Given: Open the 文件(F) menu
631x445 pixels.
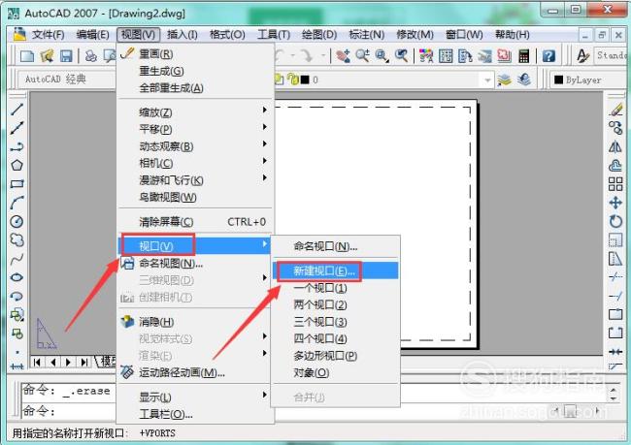Looking at the screenshot, I should (48, 35).
